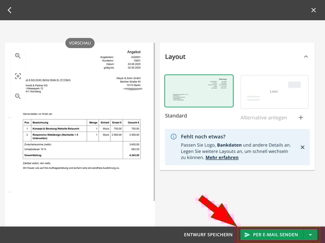Select the Standard layout thumbnail
Viewport: 325px width, 243px height.
point(199,91)
